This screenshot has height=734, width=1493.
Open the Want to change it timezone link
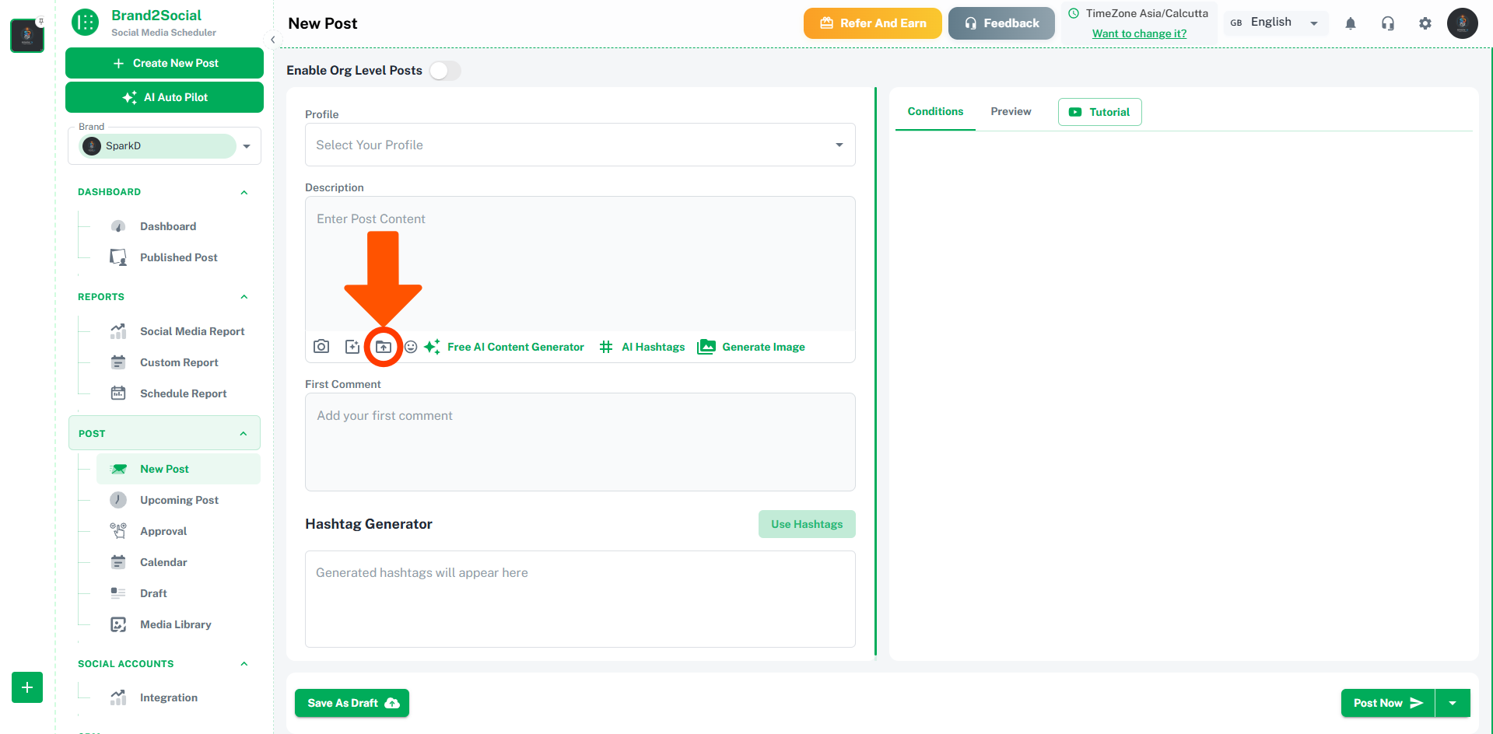(1139, 33)
